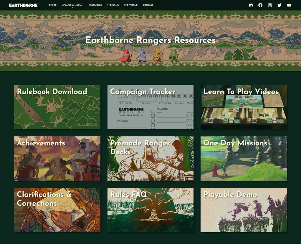Click the Resources navigation link
The height and width of the screenshot is (244, 301).
(95, 5)
